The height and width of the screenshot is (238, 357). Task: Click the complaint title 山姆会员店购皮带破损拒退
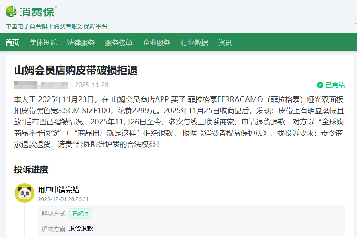tap(76, 70)
